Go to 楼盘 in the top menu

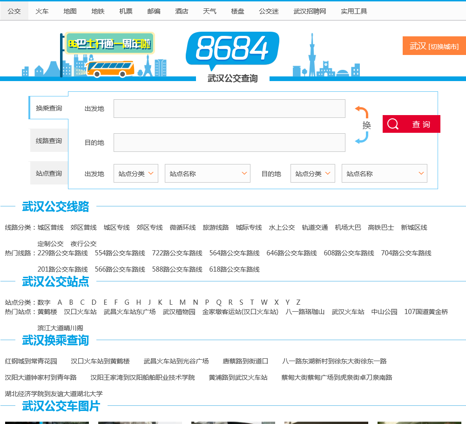pos(237,11)
